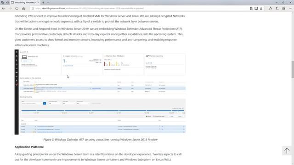Viewport: 294px width, 165px height.
Task: Click the Figure 2 Windows Defender ATP caption
Action: point(100,139)
